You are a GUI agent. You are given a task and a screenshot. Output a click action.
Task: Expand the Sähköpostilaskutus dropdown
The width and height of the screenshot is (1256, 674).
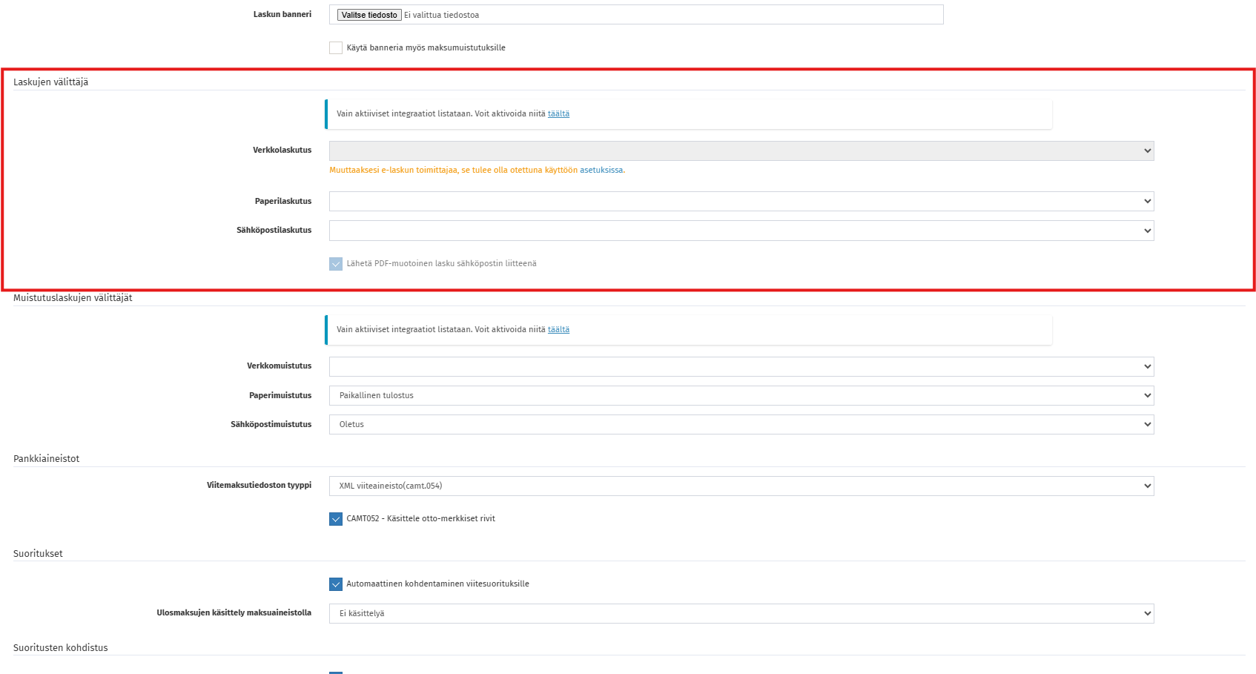pos(741,231)
